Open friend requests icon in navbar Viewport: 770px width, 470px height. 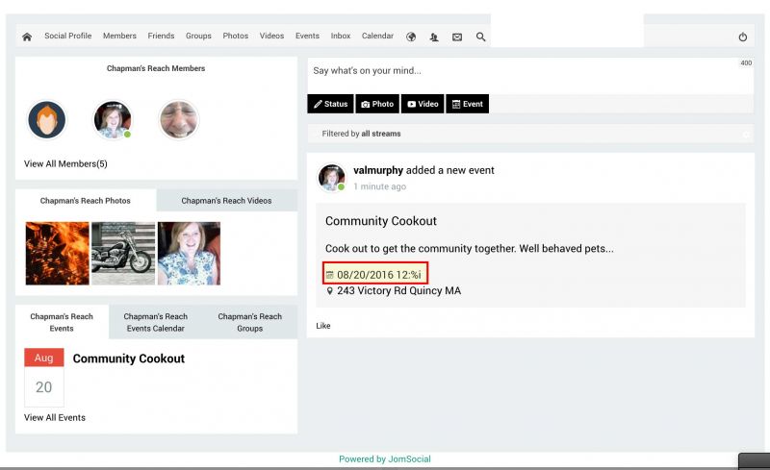point(434,37)
